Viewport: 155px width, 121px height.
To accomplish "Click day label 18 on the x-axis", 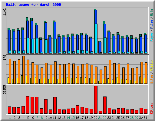I will (86, 118).
